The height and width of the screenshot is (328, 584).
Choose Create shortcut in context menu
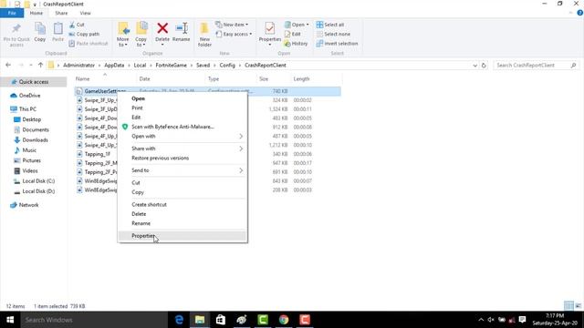pos(182,204)
